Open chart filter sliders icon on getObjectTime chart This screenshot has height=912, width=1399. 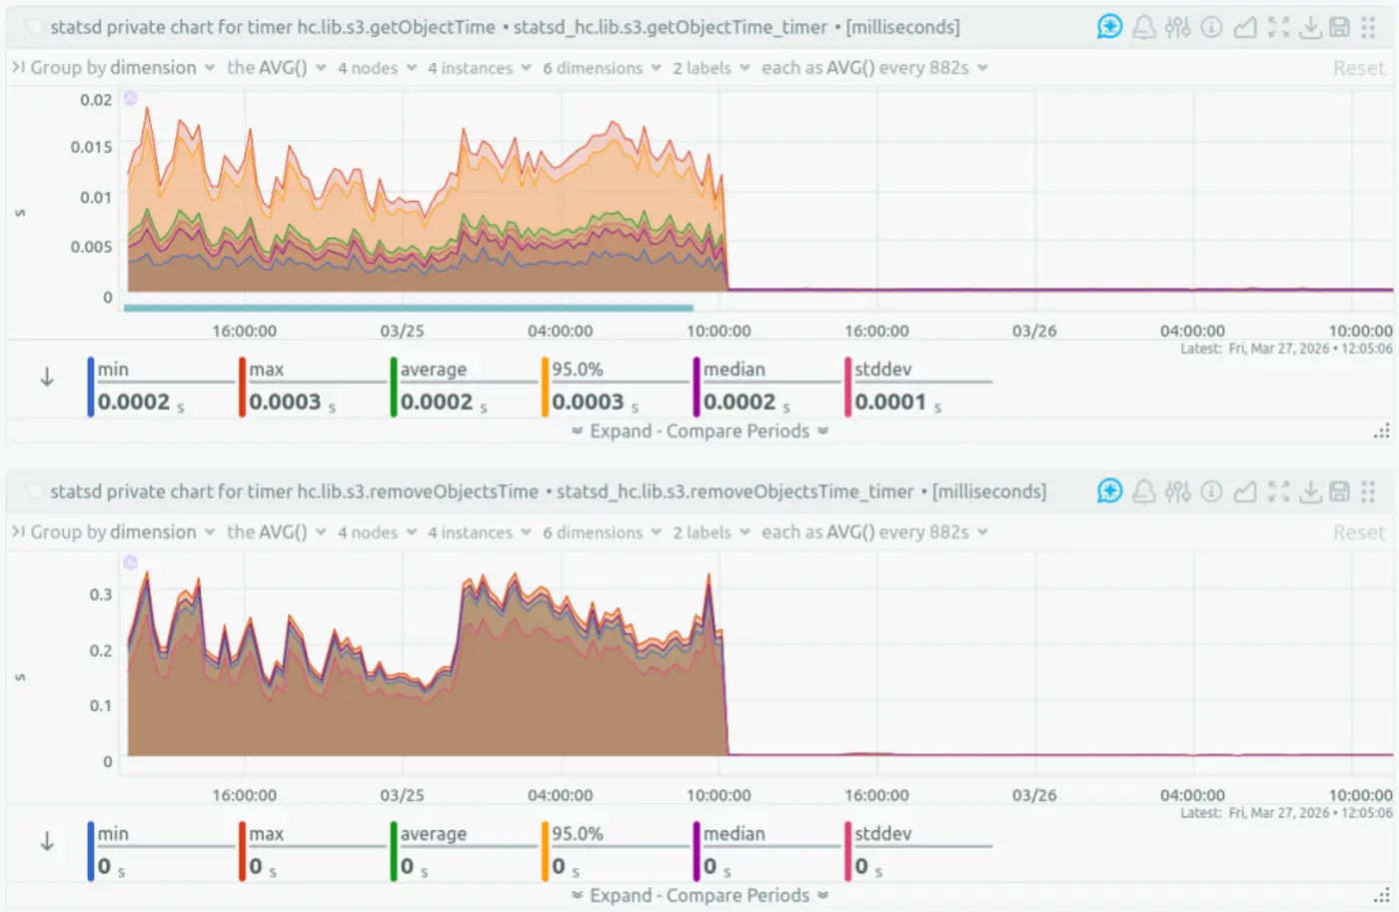[1178, 28]
